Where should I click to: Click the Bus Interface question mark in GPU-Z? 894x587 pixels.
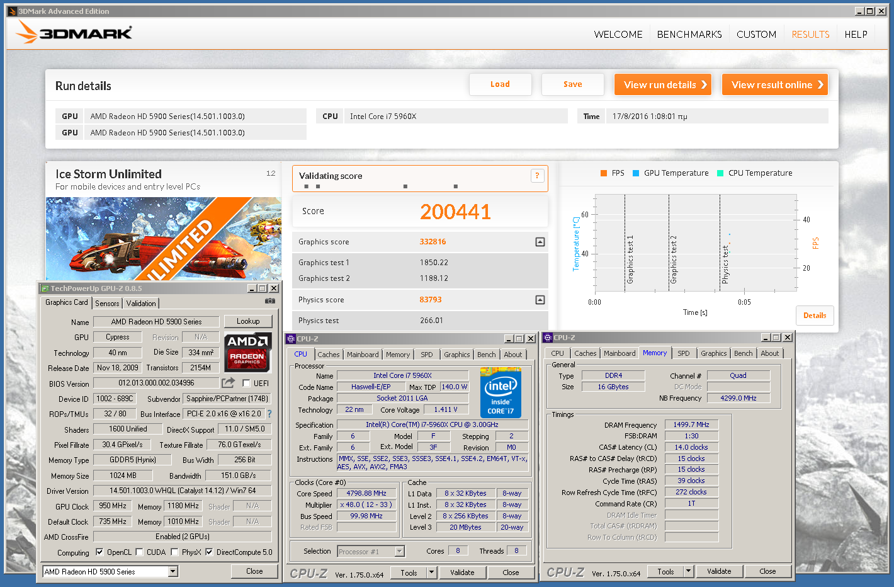269,414
